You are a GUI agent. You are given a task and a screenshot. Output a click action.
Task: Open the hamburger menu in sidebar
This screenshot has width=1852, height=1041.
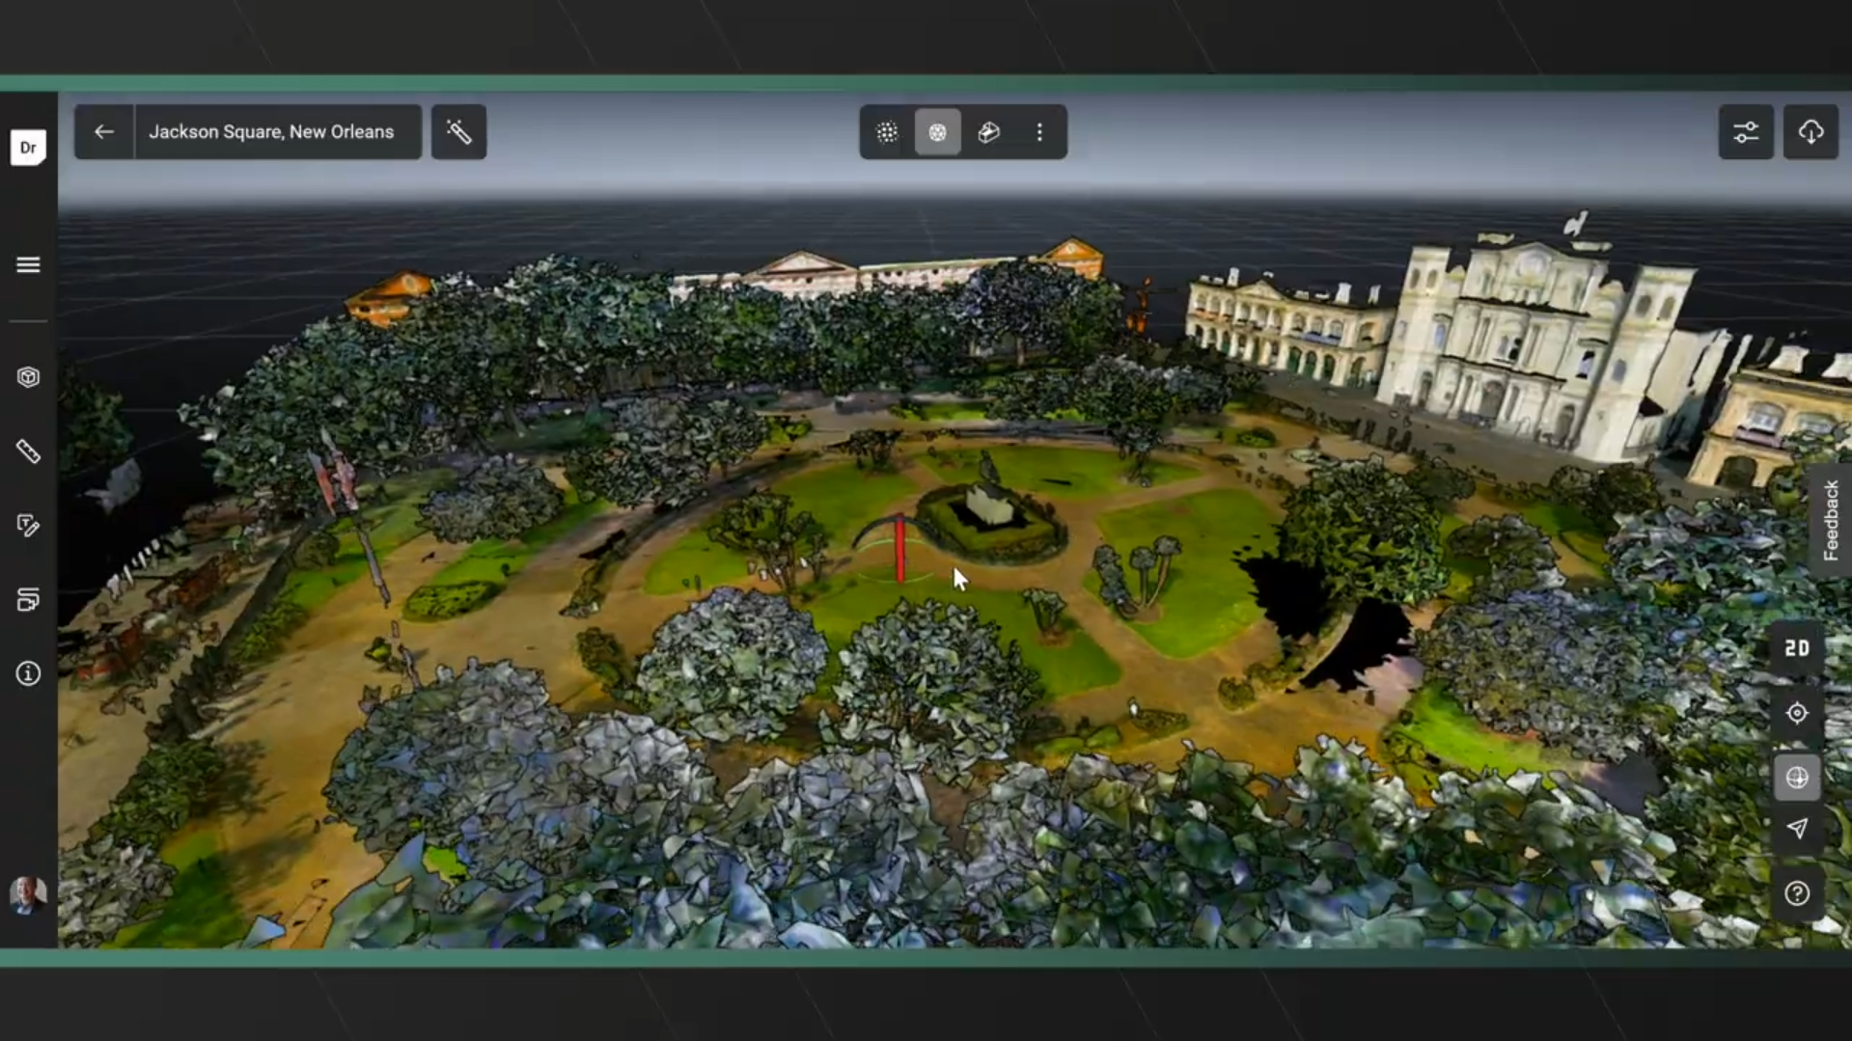[28, 264]
